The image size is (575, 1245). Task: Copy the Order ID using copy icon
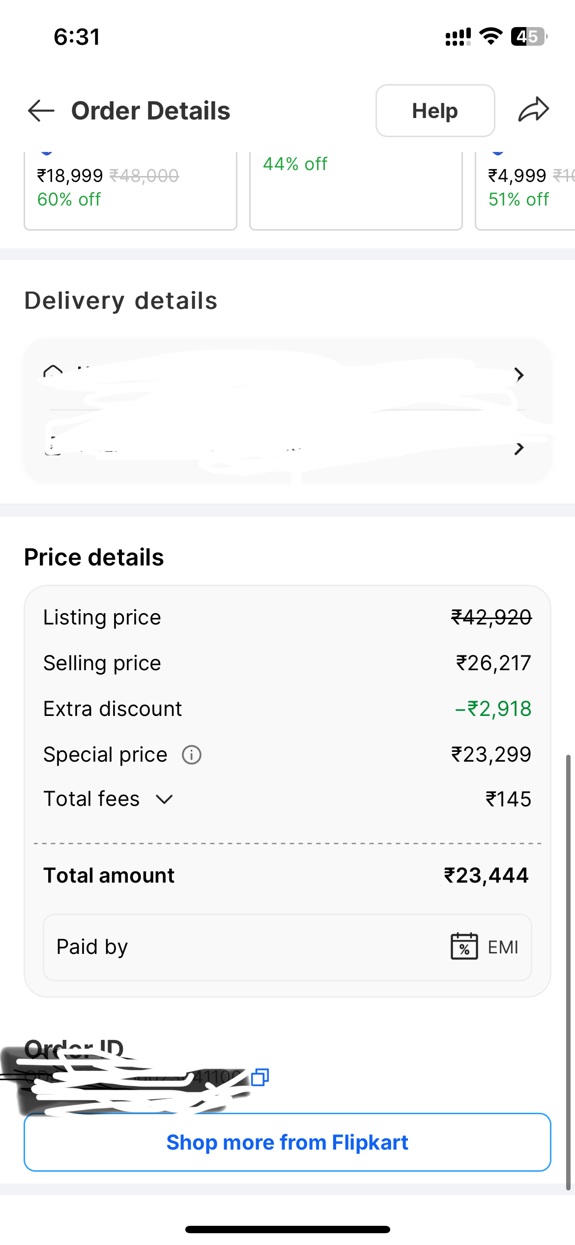[x=260, y=1077]
